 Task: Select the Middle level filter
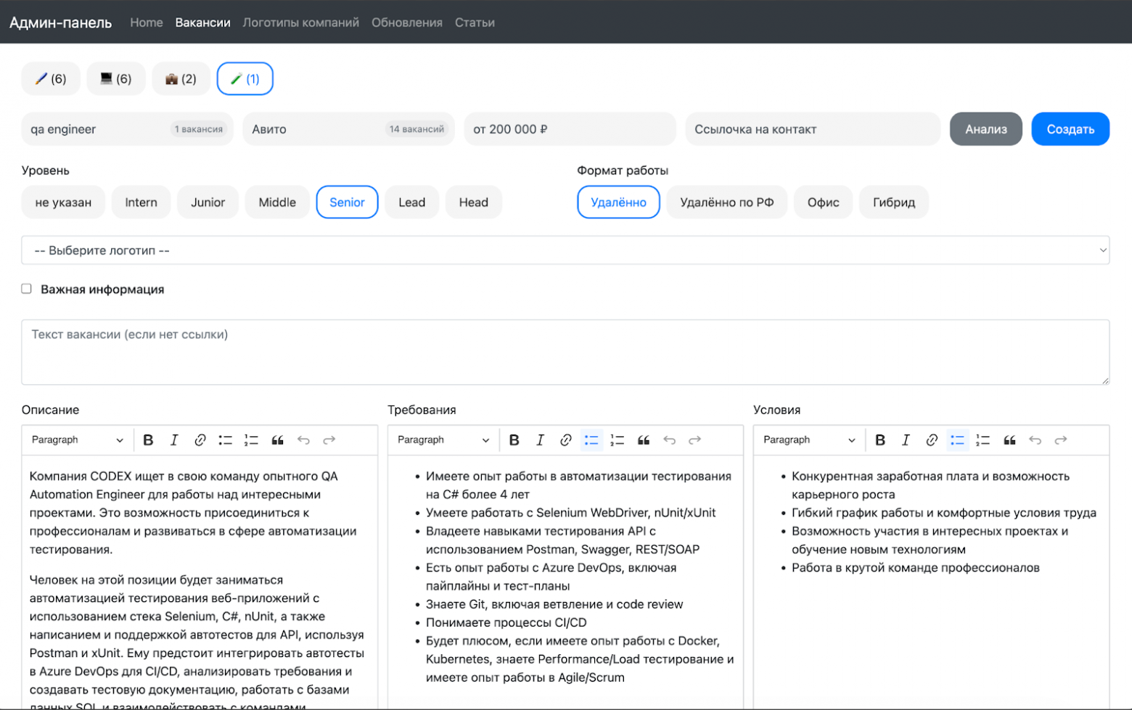coord(276,202)
